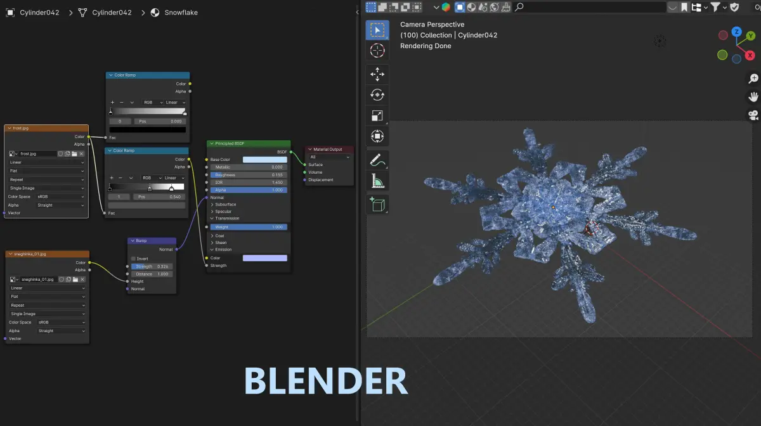Image resolution: width=761 pixels, height=426 pixels.
Task: Open the Repeat extension dropdown in sneghinka_01.jpg node
Action: coord(48,305)
